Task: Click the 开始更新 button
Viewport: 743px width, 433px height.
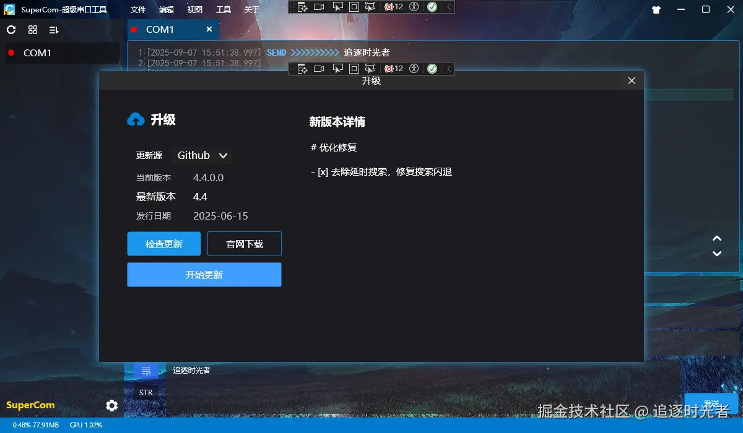Action: click(x=204, y=275)
